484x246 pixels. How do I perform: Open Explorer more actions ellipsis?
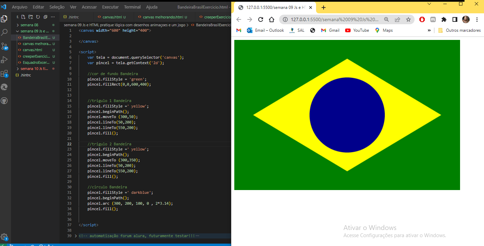click(53, 17)
